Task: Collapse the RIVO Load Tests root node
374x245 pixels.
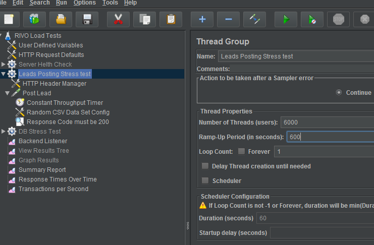Action: (x=1, y=36)
